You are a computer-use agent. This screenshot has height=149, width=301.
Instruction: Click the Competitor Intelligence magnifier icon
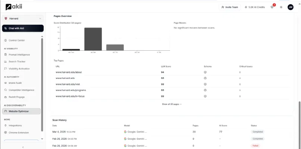[5, 90]
